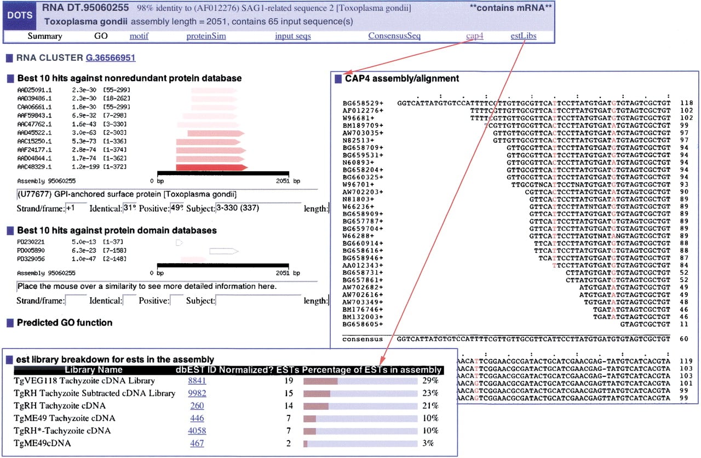This screenshot has width=701, height=458.
Task: Follow the RNA cluster G.36566951 link
Action: [x=111, y=58]
